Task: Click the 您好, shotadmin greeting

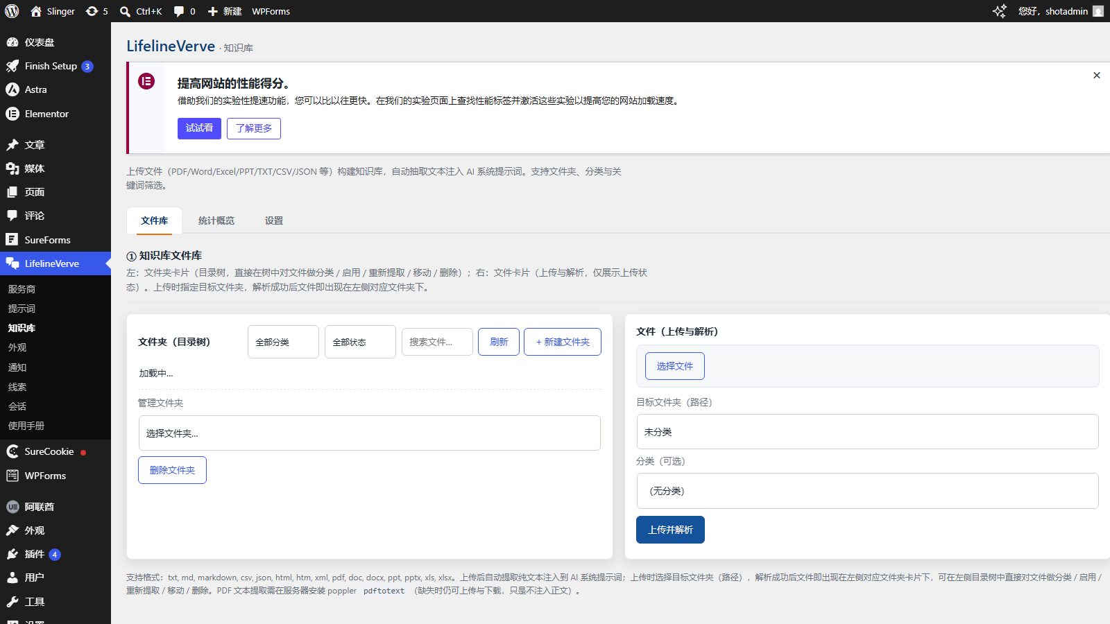Action: 1052,11
